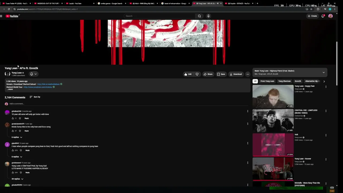Reply to the @jez8942 comment

click(27, 150)
